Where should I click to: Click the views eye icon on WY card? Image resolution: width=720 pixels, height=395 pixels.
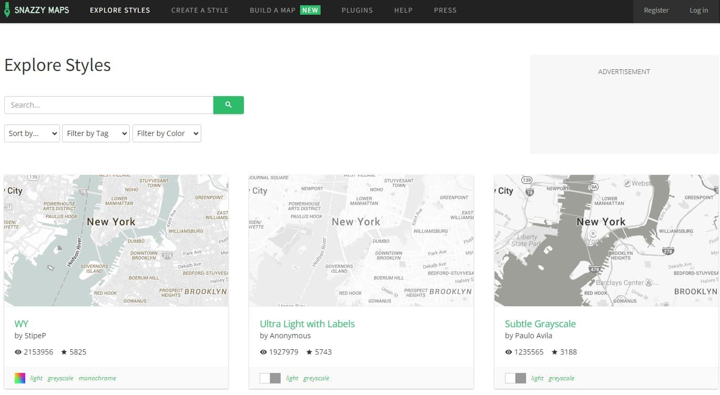[18, 352]
